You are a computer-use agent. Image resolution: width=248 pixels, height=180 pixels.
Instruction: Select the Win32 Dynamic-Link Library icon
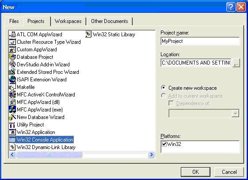pos(12,147)
